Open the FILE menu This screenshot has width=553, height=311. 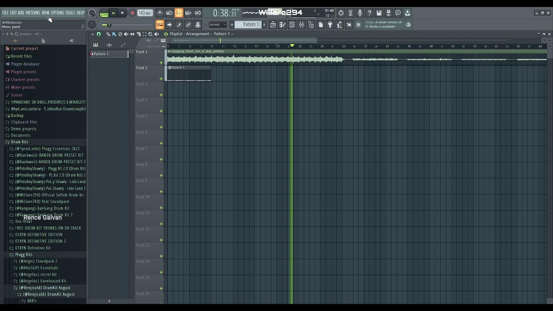[x=5, y=13]
